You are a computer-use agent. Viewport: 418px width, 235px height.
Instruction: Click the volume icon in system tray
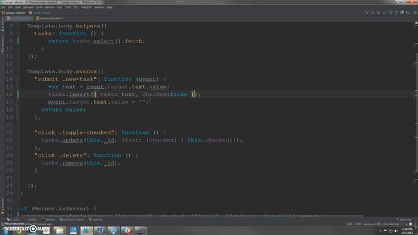coord(396,230)
